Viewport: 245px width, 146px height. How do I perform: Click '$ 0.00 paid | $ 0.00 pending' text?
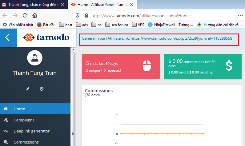pyautogui.click(x=191, y=72)
